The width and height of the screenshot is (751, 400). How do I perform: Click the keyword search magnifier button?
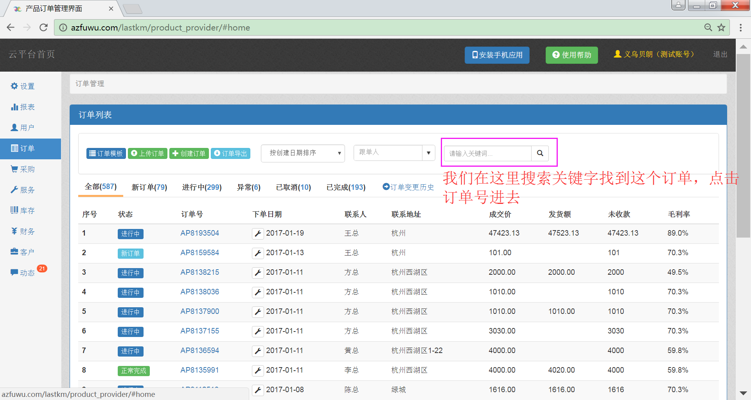pos(540,153)
